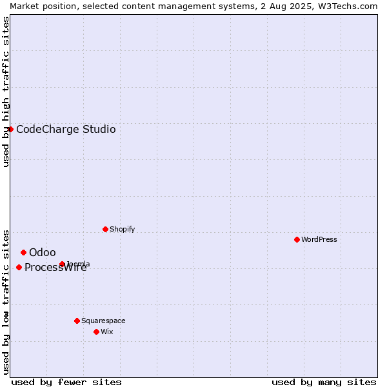Image resolution: width=387 pixels, height=387 pixels.
Task: Click the Shopify red diamond marker
Action: pos(105,229)
